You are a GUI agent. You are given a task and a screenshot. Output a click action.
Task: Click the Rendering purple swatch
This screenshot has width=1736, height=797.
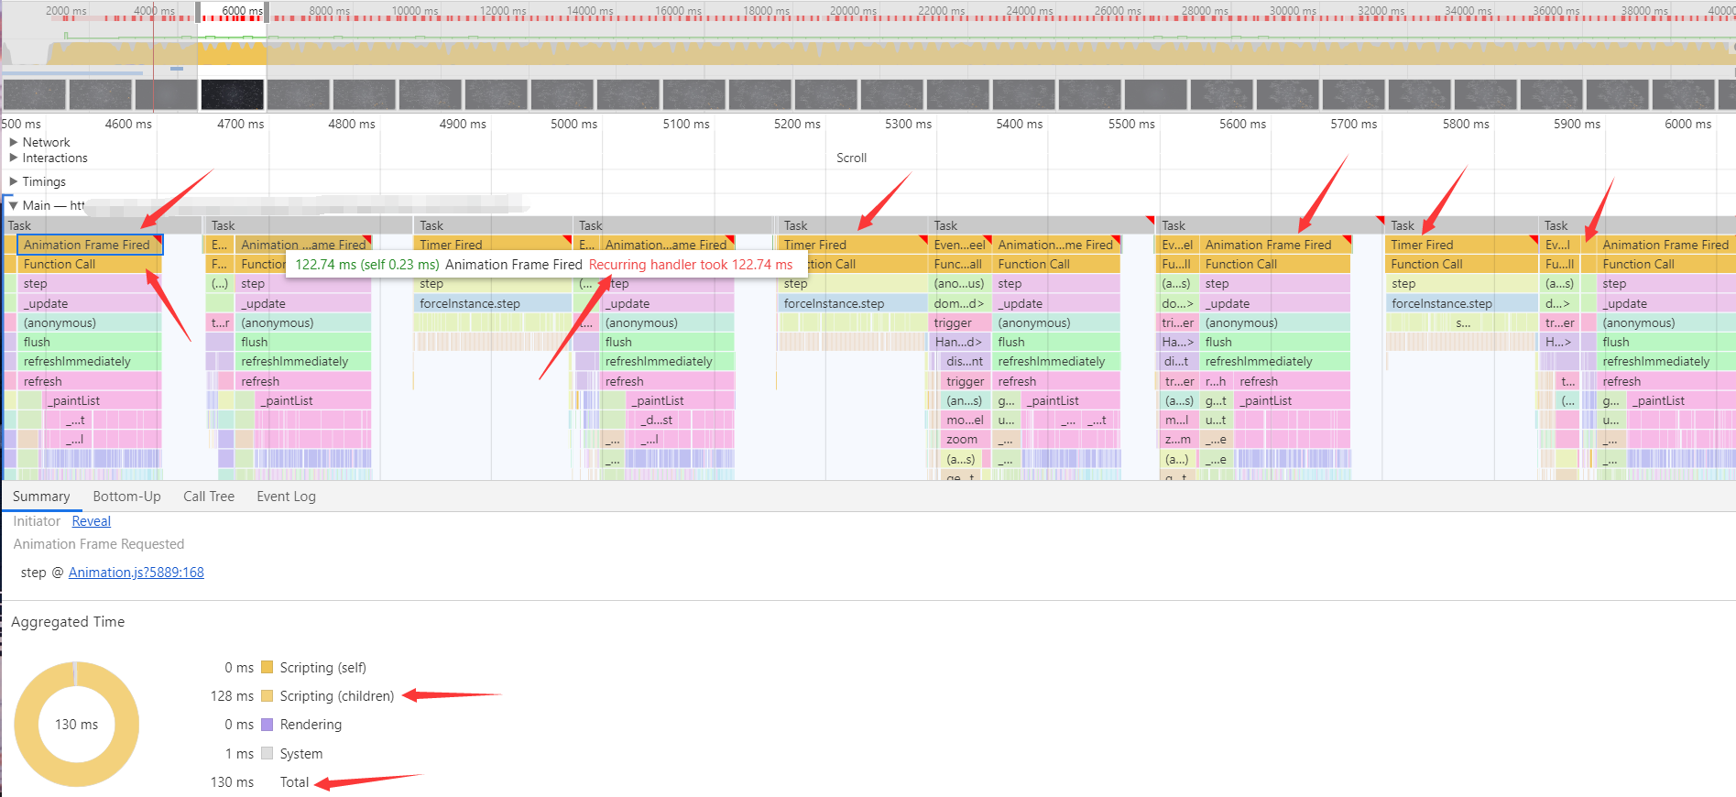pos(267,724)
